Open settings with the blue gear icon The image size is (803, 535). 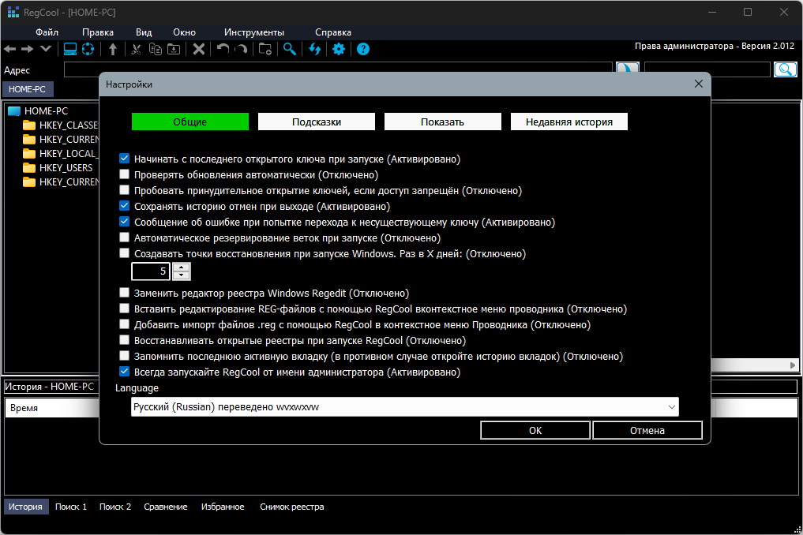339,49
